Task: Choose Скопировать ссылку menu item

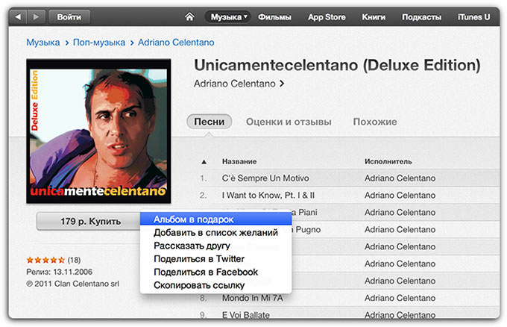Action: [x=216, y=285]
